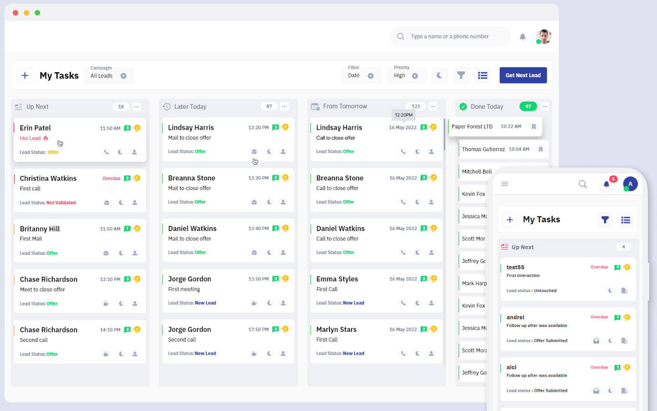Click the funnel filter icon in toolbar
The image size is (657, 411).
pyautogui.click(x=461, y=75)
